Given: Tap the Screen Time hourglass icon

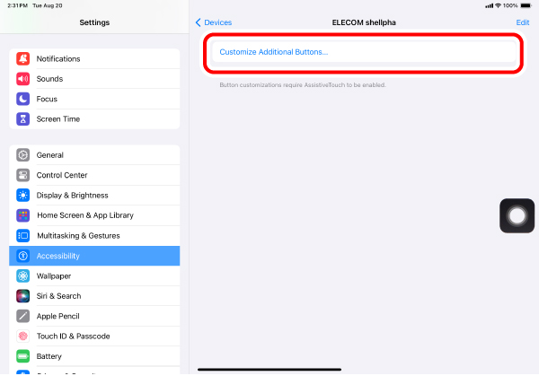Looking at the screenshot, I should (23, 118).
